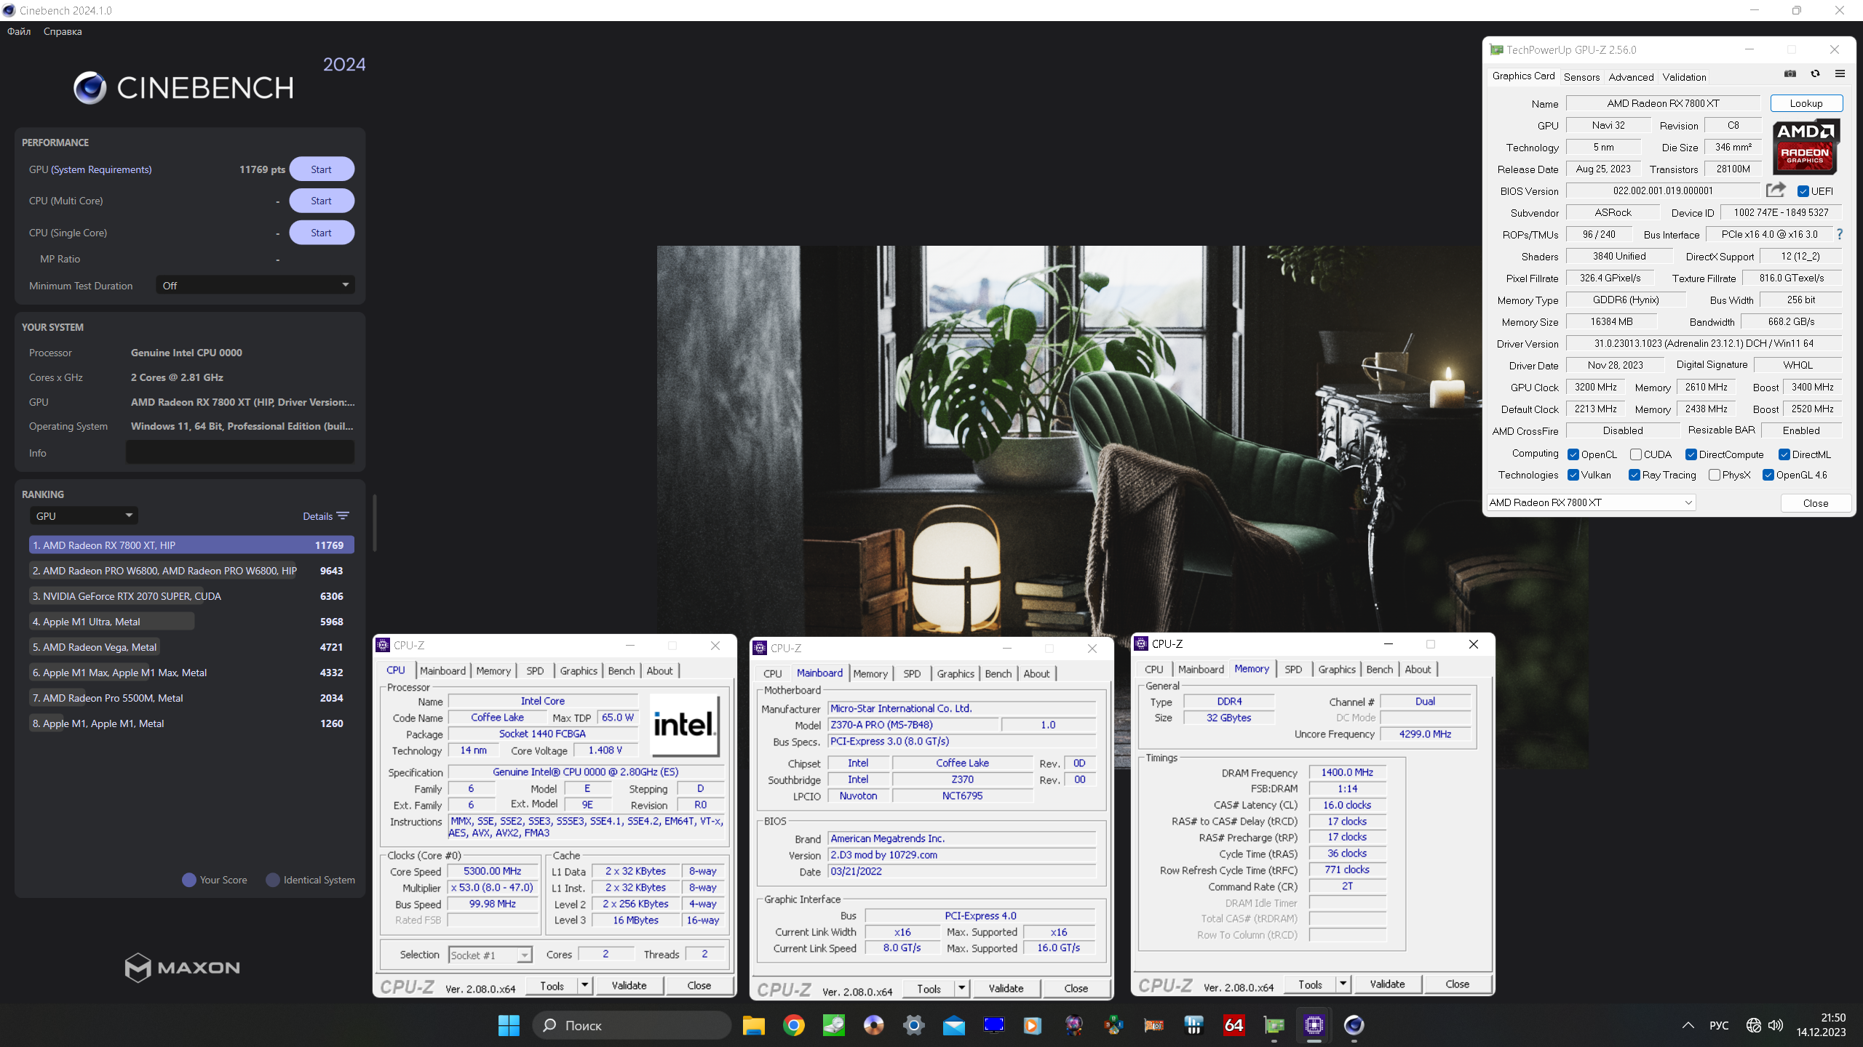The image size is (1863, 1047).
Task: Open File Explorer from taskbar
Action: (x=753, y=1025)
